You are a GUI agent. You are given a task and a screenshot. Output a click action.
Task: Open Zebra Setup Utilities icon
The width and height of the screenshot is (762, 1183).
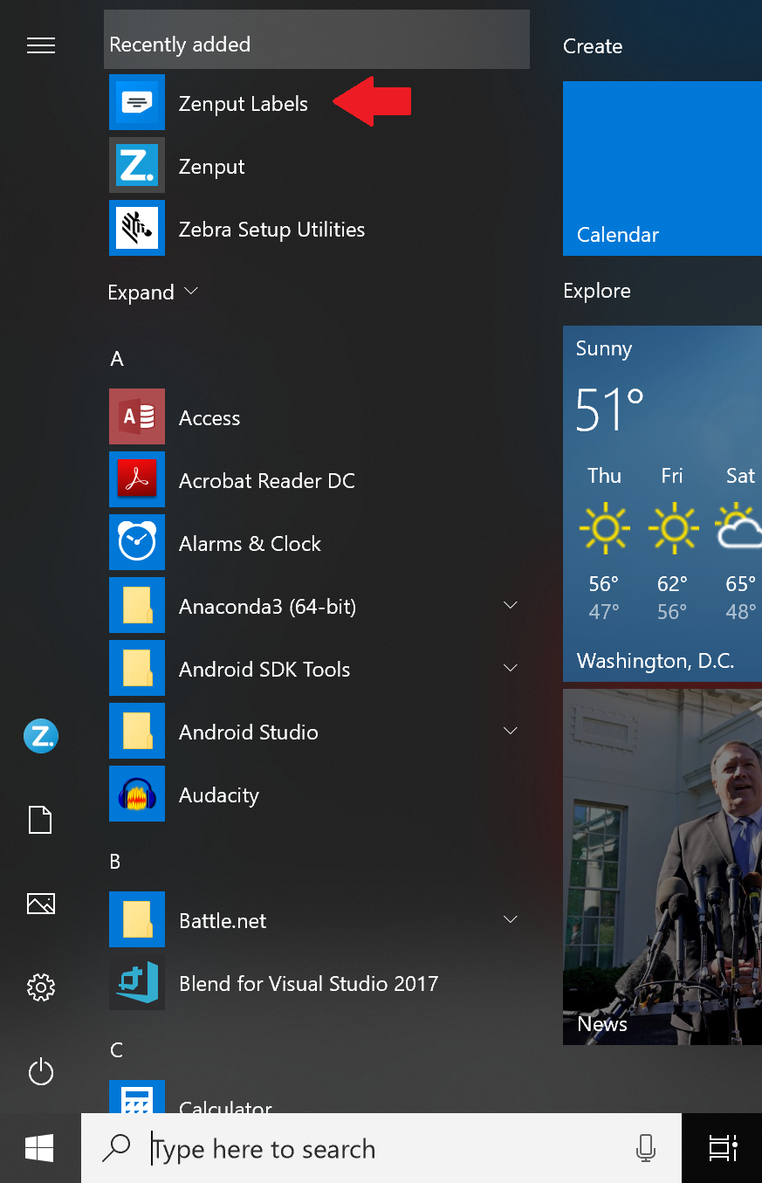(137, 229)
